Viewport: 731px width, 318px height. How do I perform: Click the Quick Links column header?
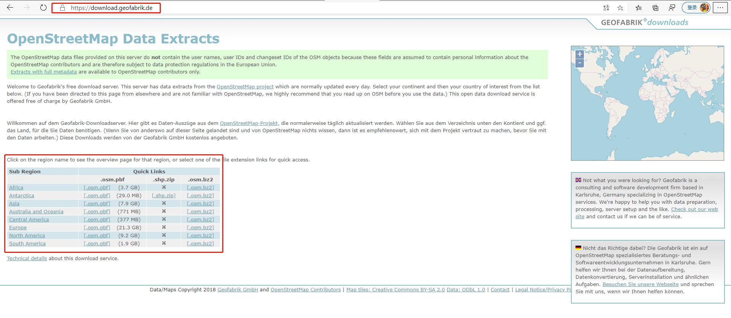pyautogui.click(x=149, y=171)
